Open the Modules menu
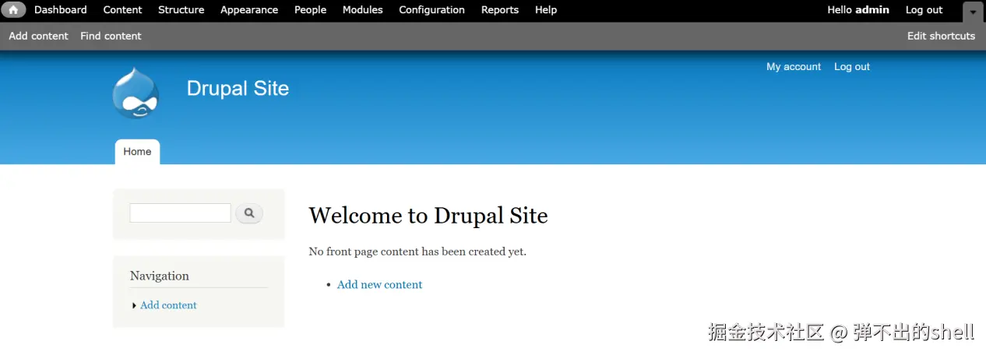 pyautogui.click(x=363, y=10)
